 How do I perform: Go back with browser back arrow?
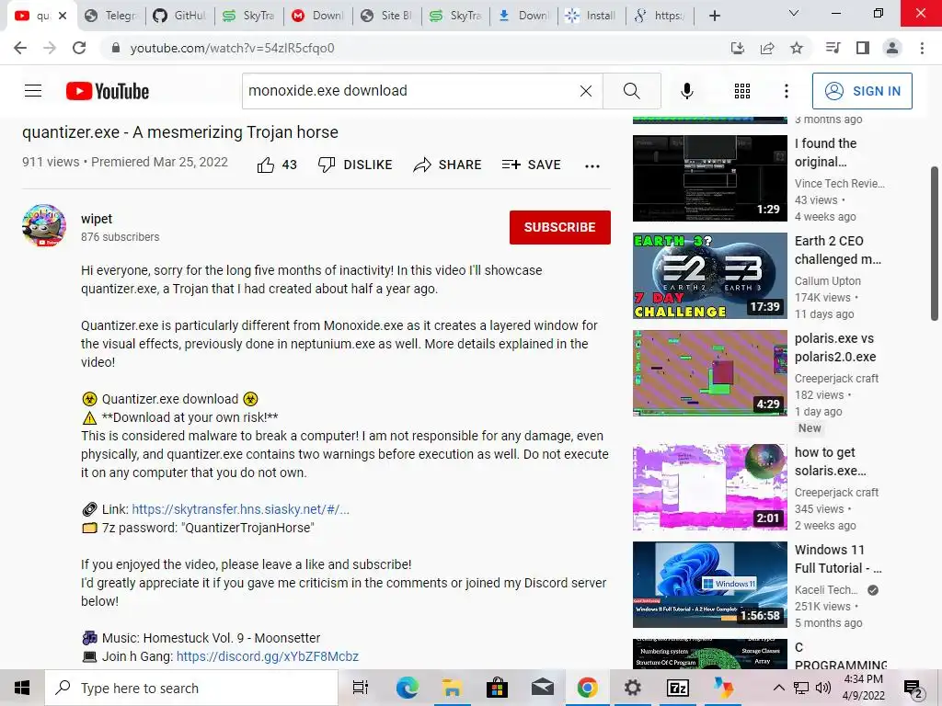(20, 48)
